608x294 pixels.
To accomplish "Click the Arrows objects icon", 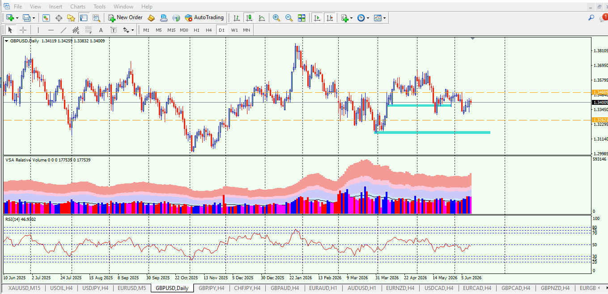I will [x=126, y=30].
